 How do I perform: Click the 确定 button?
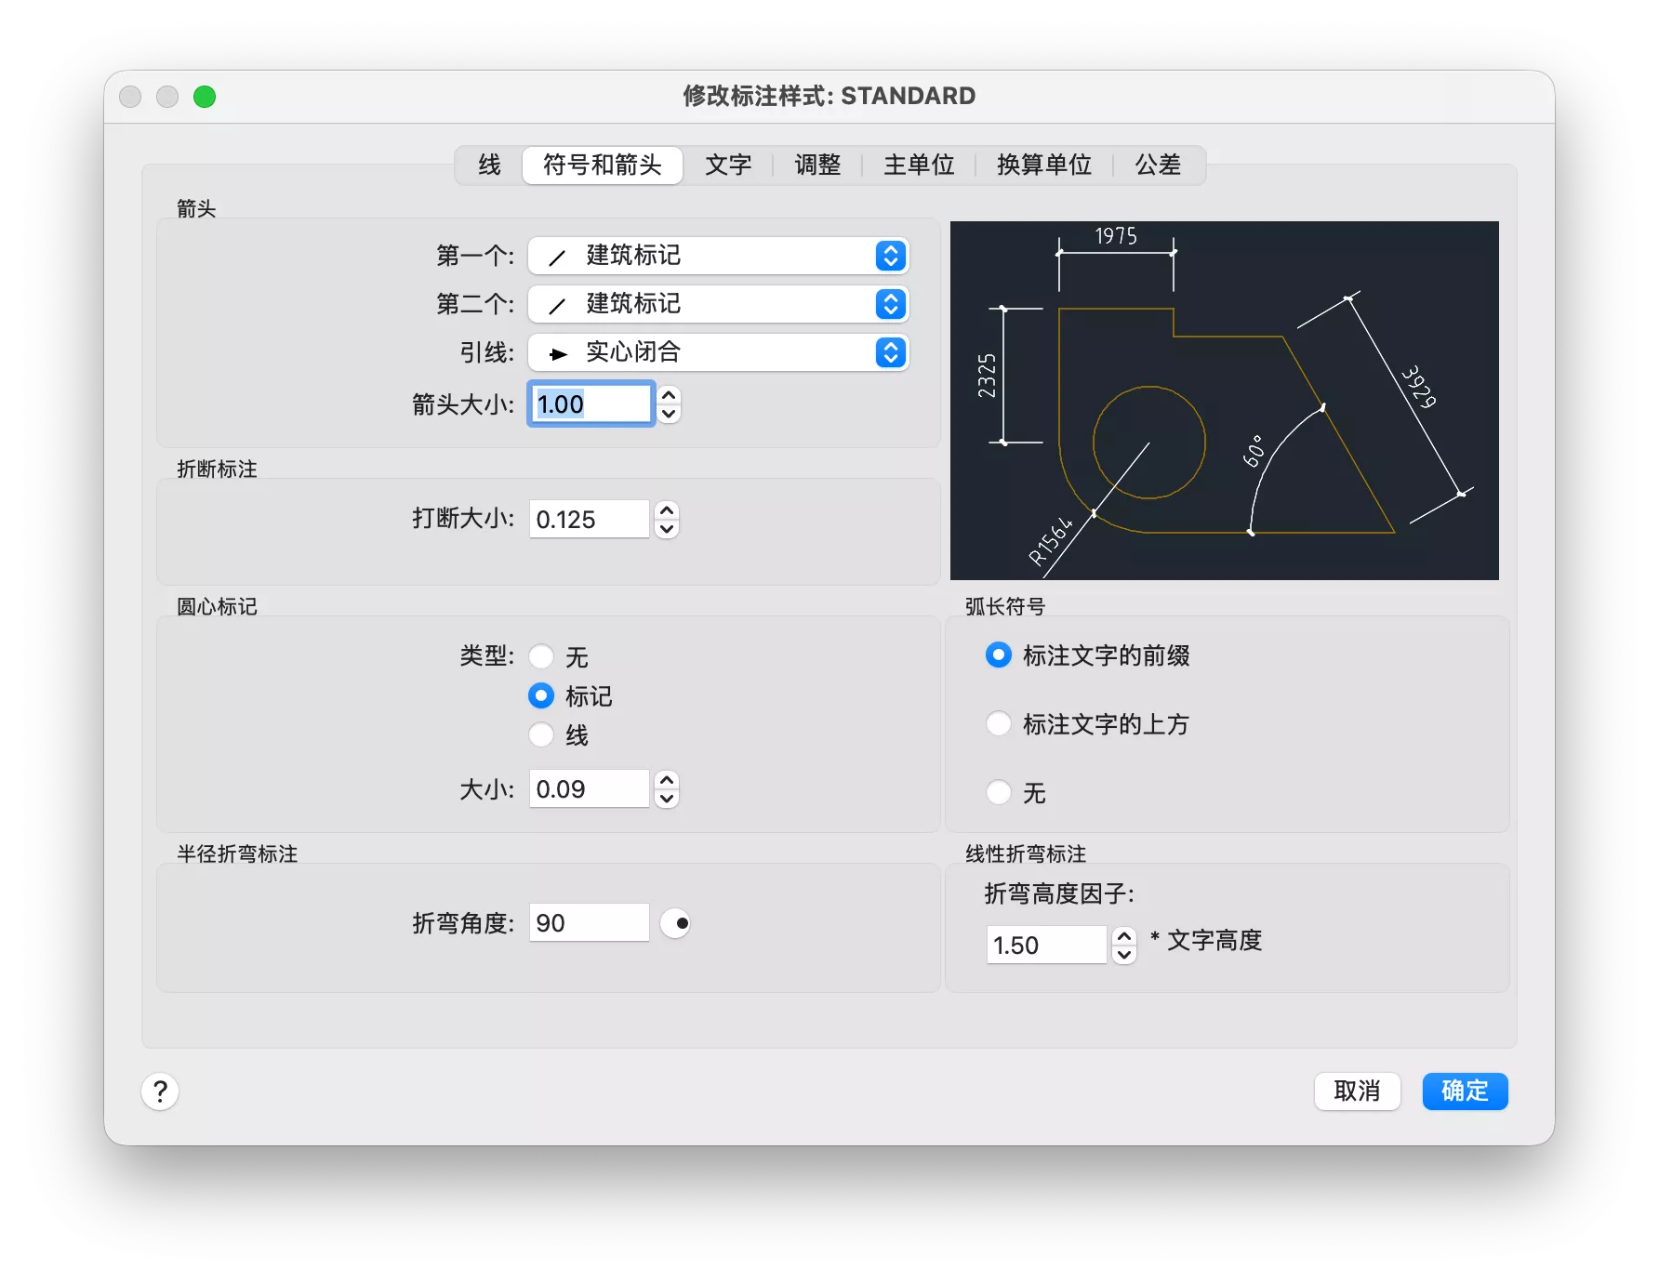pyautogui.click(x=1465, y=1091)
